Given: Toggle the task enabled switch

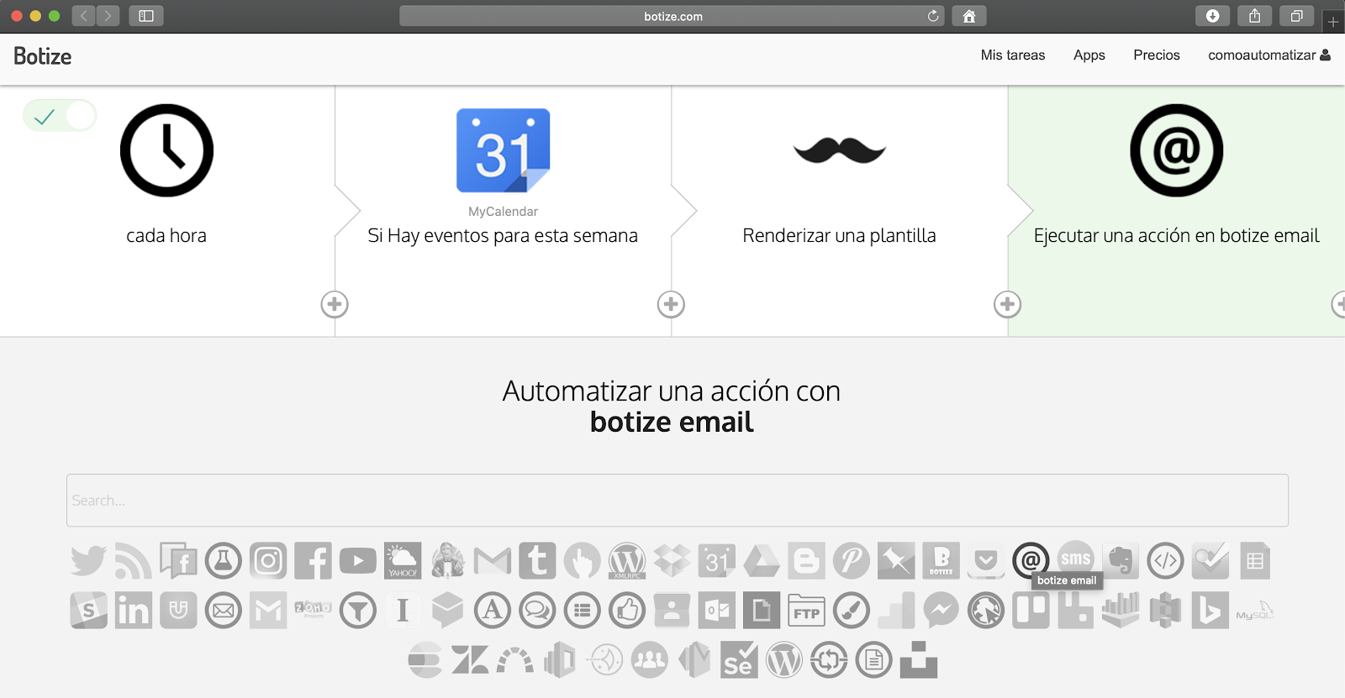Looking at the screenshot, I should point(60,116).
